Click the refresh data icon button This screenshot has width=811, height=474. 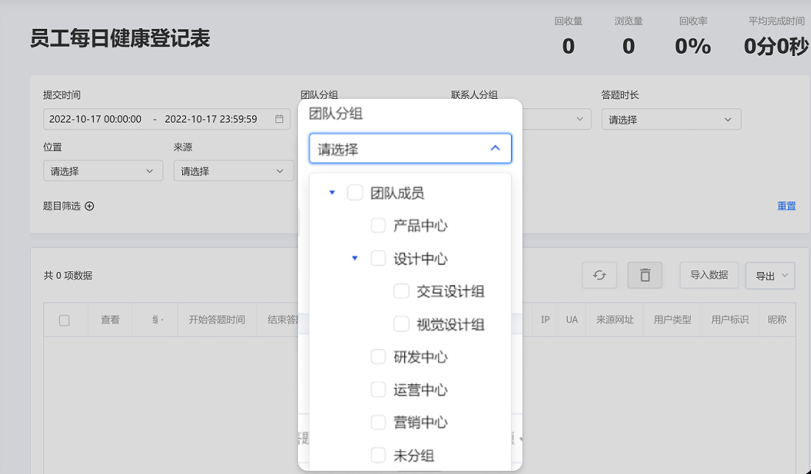tap(599, 275)
